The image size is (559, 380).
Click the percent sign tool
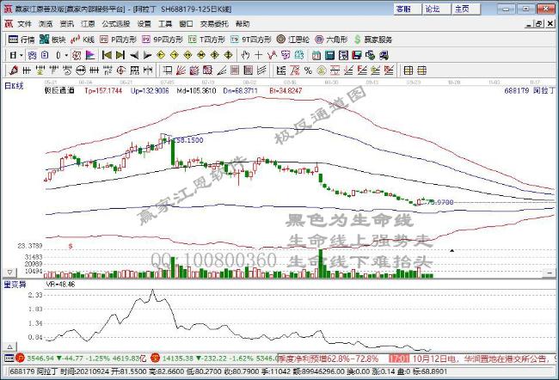click(x=309, y=70)
